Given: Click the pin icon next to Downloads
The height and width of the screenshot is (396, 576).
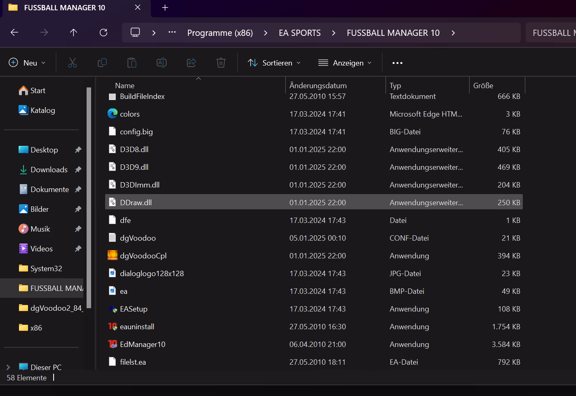Looking at the screenshot, I should [x=78, y=170].
